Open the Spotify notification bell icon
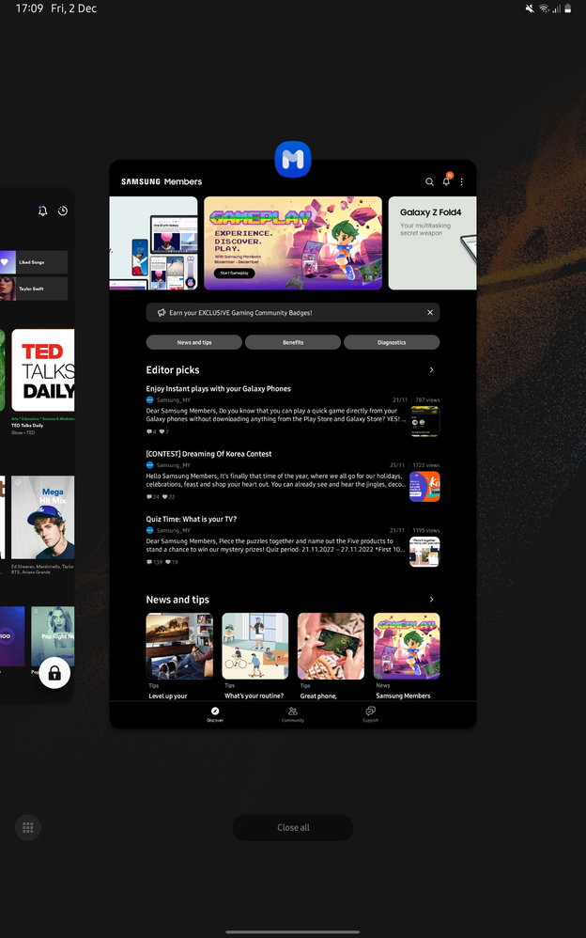Viewport: 586px width, 938px height. pyautogui.click(x=42, y=211)
